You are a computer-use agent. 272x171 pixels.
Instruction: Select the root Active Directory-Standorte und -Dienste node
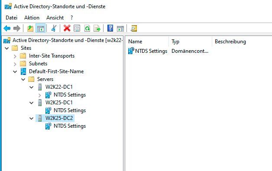(68, 40)
